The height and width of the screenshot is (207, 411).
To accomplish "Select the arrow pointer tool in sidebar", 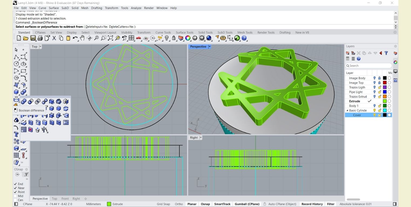I will coord(16,50).
